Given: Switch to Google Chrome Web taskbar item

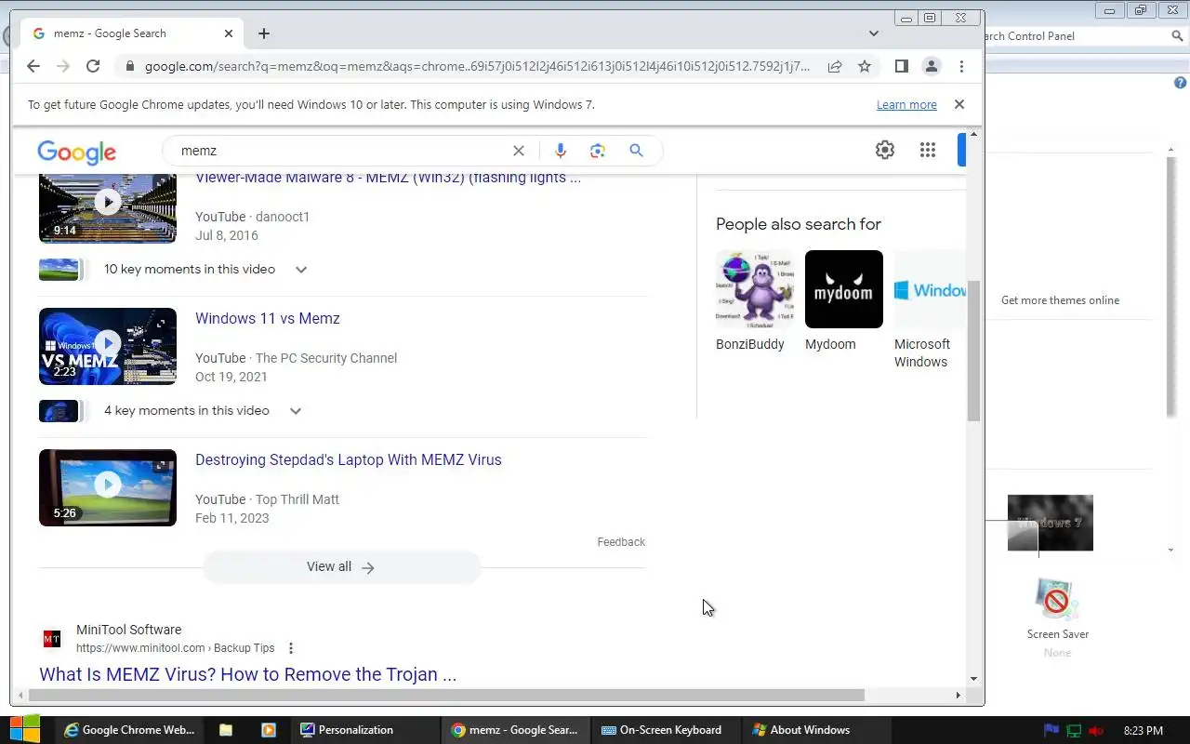Looking at the screenshot, I should pos(127,730).
